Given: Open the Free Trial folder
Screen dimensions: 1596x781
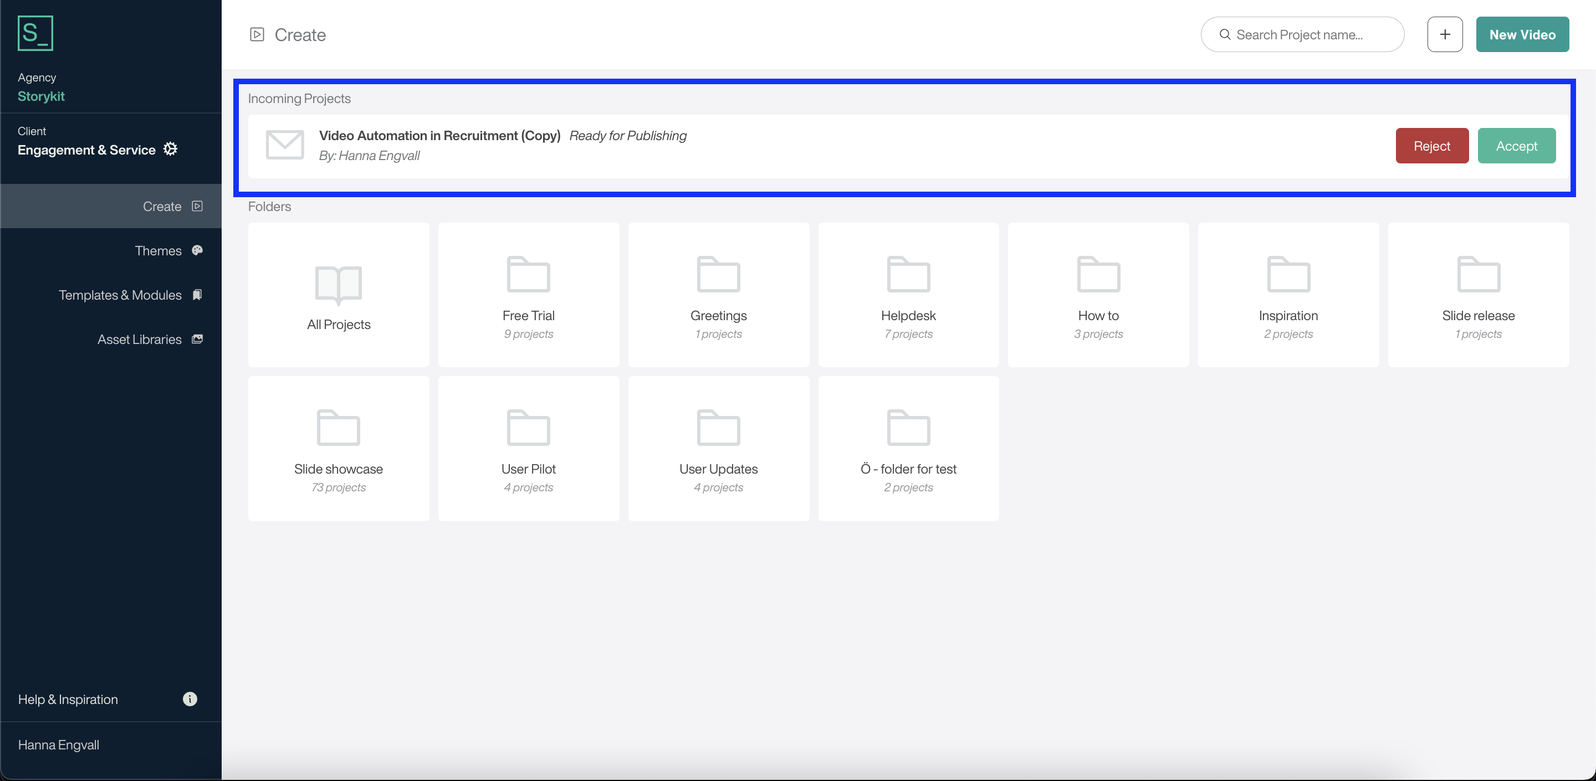Looking at the screenshot, I should coord(529,295).
